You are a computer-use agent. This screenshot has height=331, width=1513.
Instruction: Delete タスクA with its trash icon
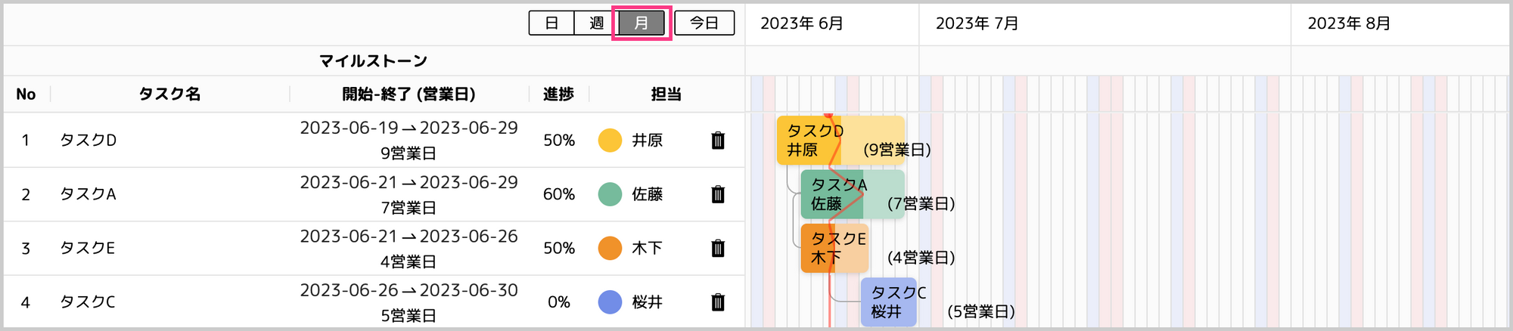[x=718, y=194]
